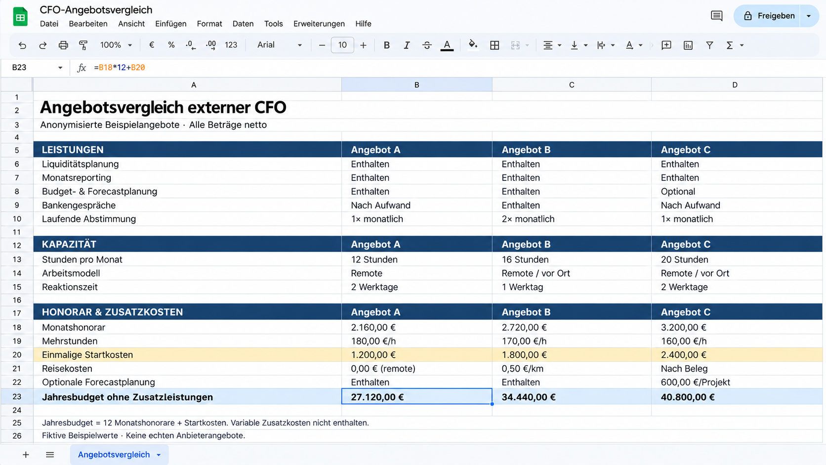Decrease font size with minus button
The image size is (826, 465).
pos(322,45)
